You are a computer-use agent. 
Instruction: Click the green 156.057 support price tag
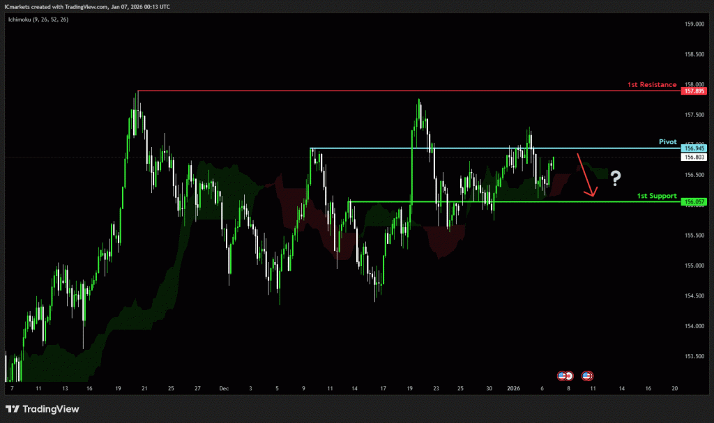tap(695, 202)
